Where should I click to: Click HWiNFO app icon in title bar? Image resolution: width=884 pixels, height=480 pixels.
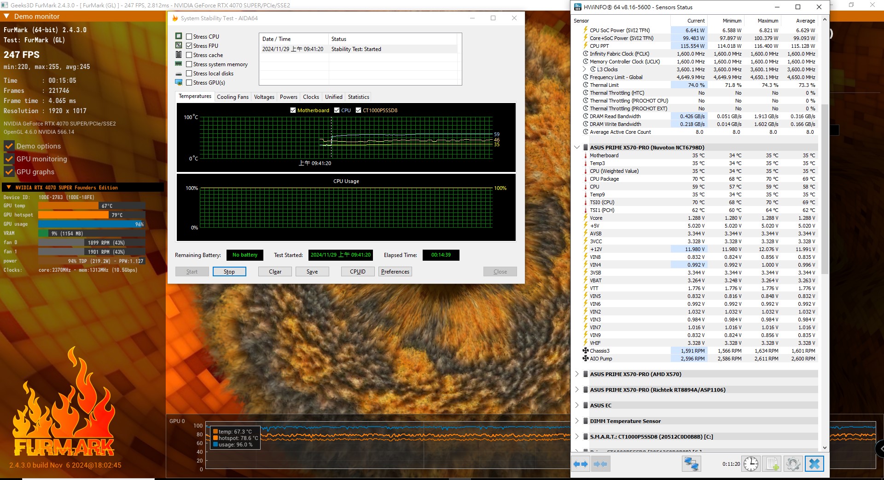[x=578, y=7]
